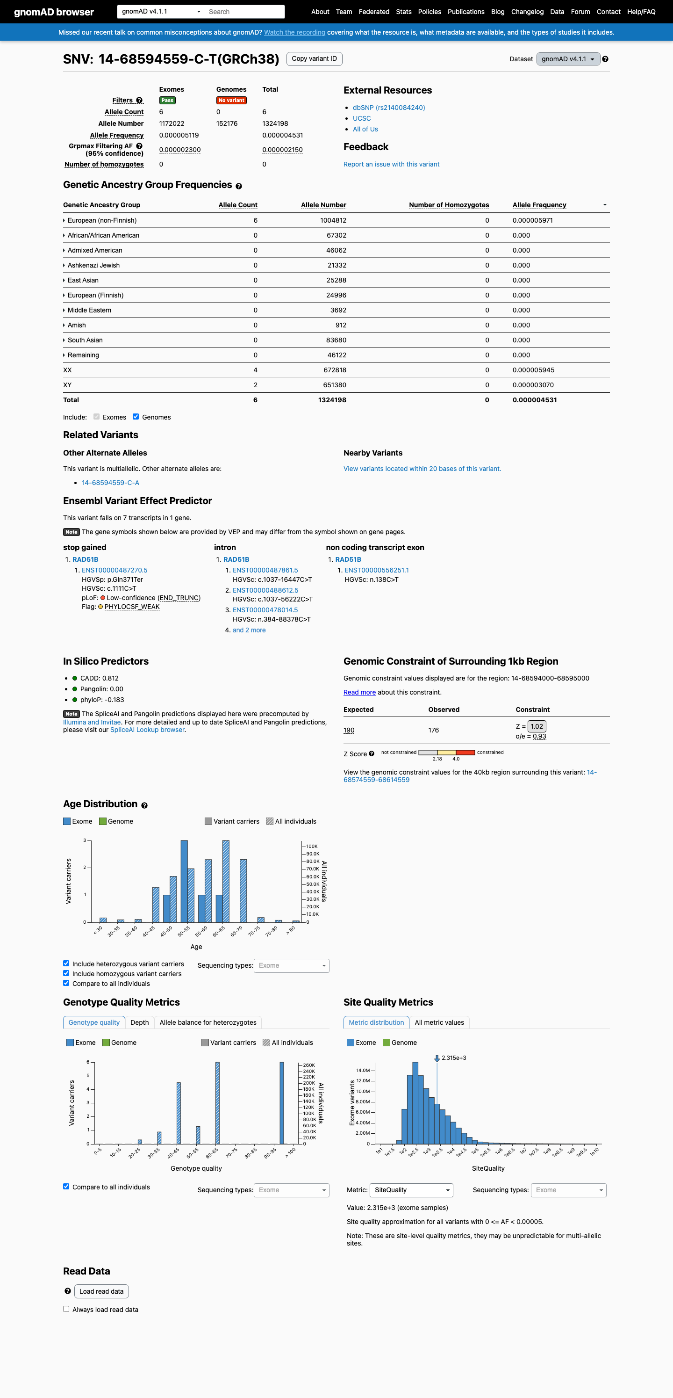This screenshot has height=1398, width=673.
Task: Open the All of Us external link
Action: (x=365, y=129)
